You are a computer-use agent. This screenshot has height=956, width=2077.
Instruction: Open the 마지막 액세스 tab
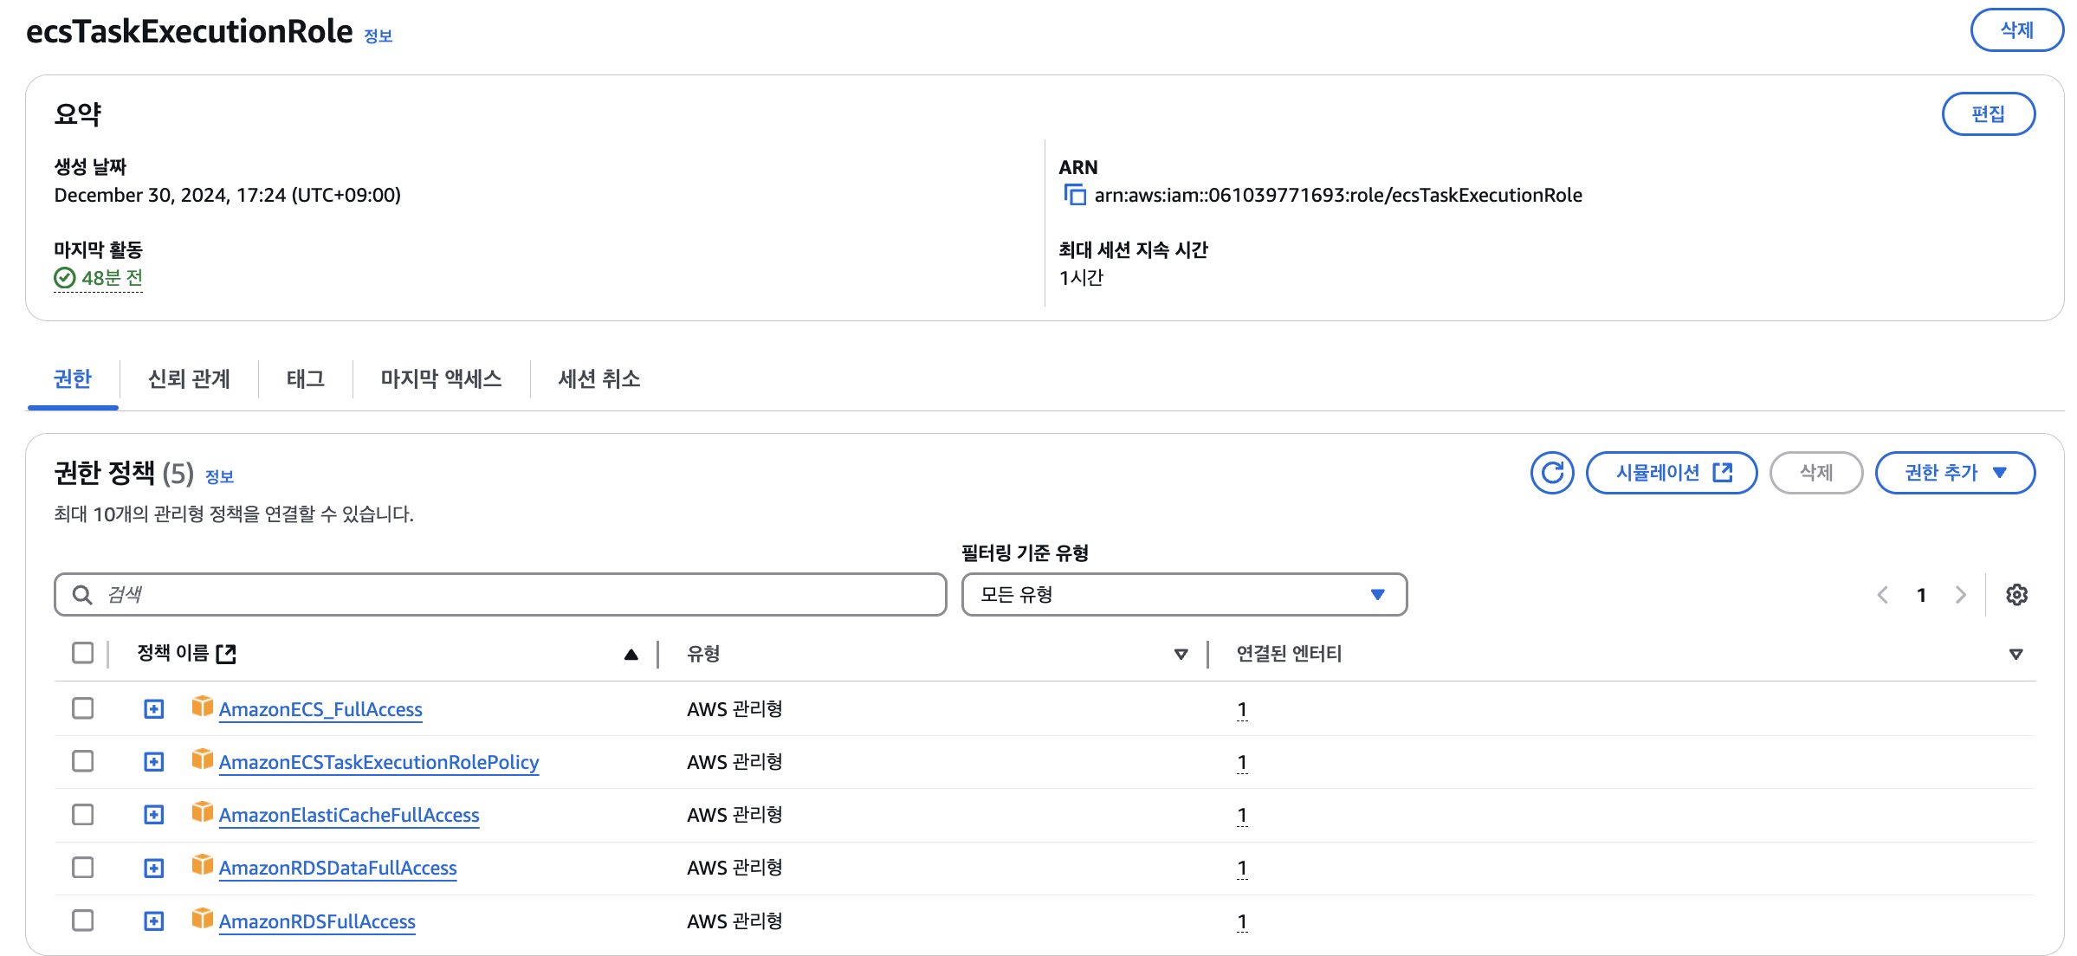tap(441, 379)
